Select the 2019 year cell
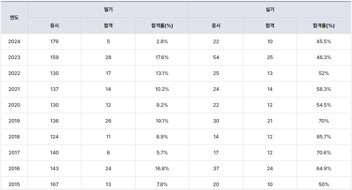This screenshot has height=190, width=352. point(14,121)
